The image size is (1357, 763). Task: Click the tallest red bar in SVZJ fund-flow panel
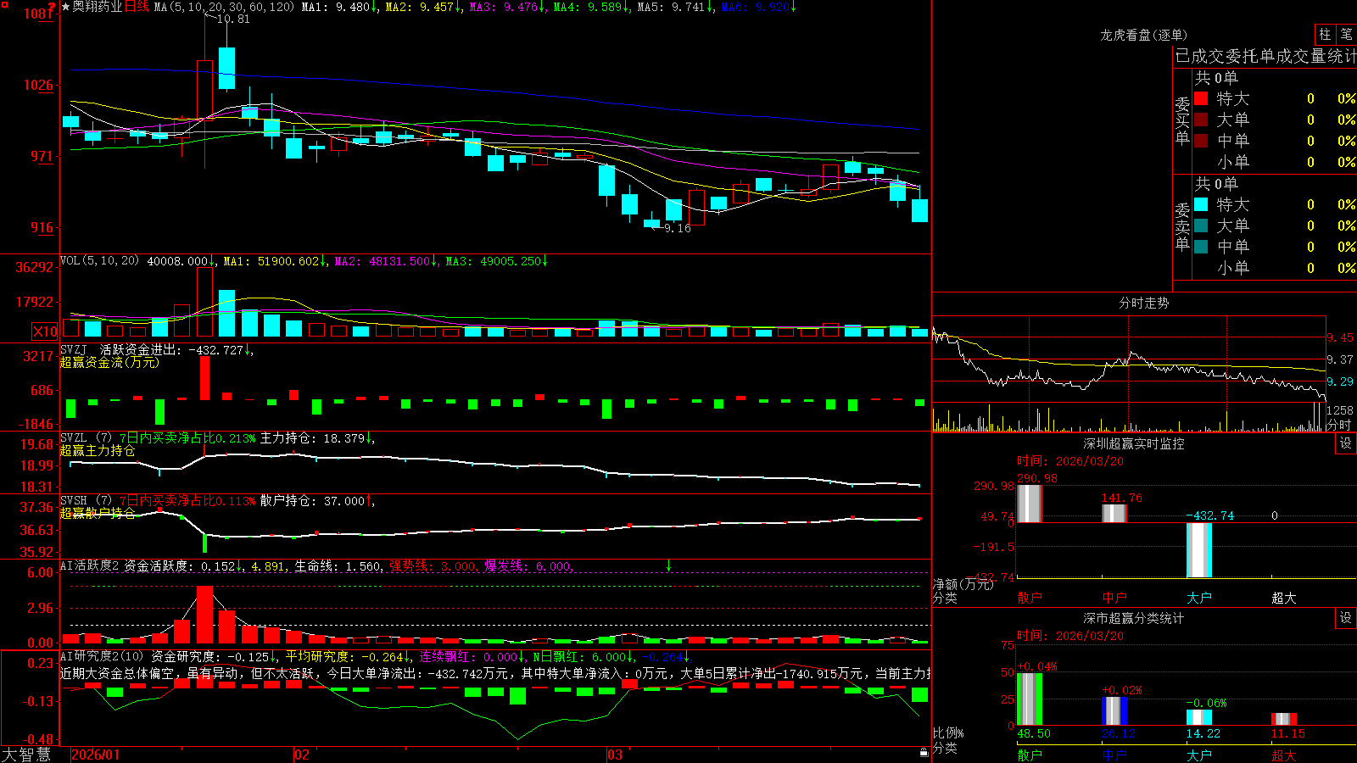[x=204, y=378]
